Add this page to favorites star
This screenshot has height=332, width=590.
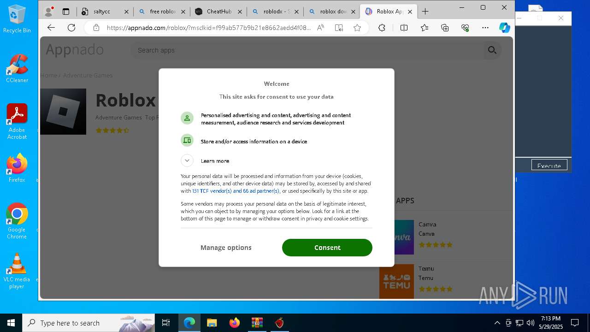357,28
